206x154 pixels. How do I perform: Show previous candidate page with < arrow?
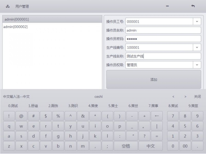click(x=173, y=97)
